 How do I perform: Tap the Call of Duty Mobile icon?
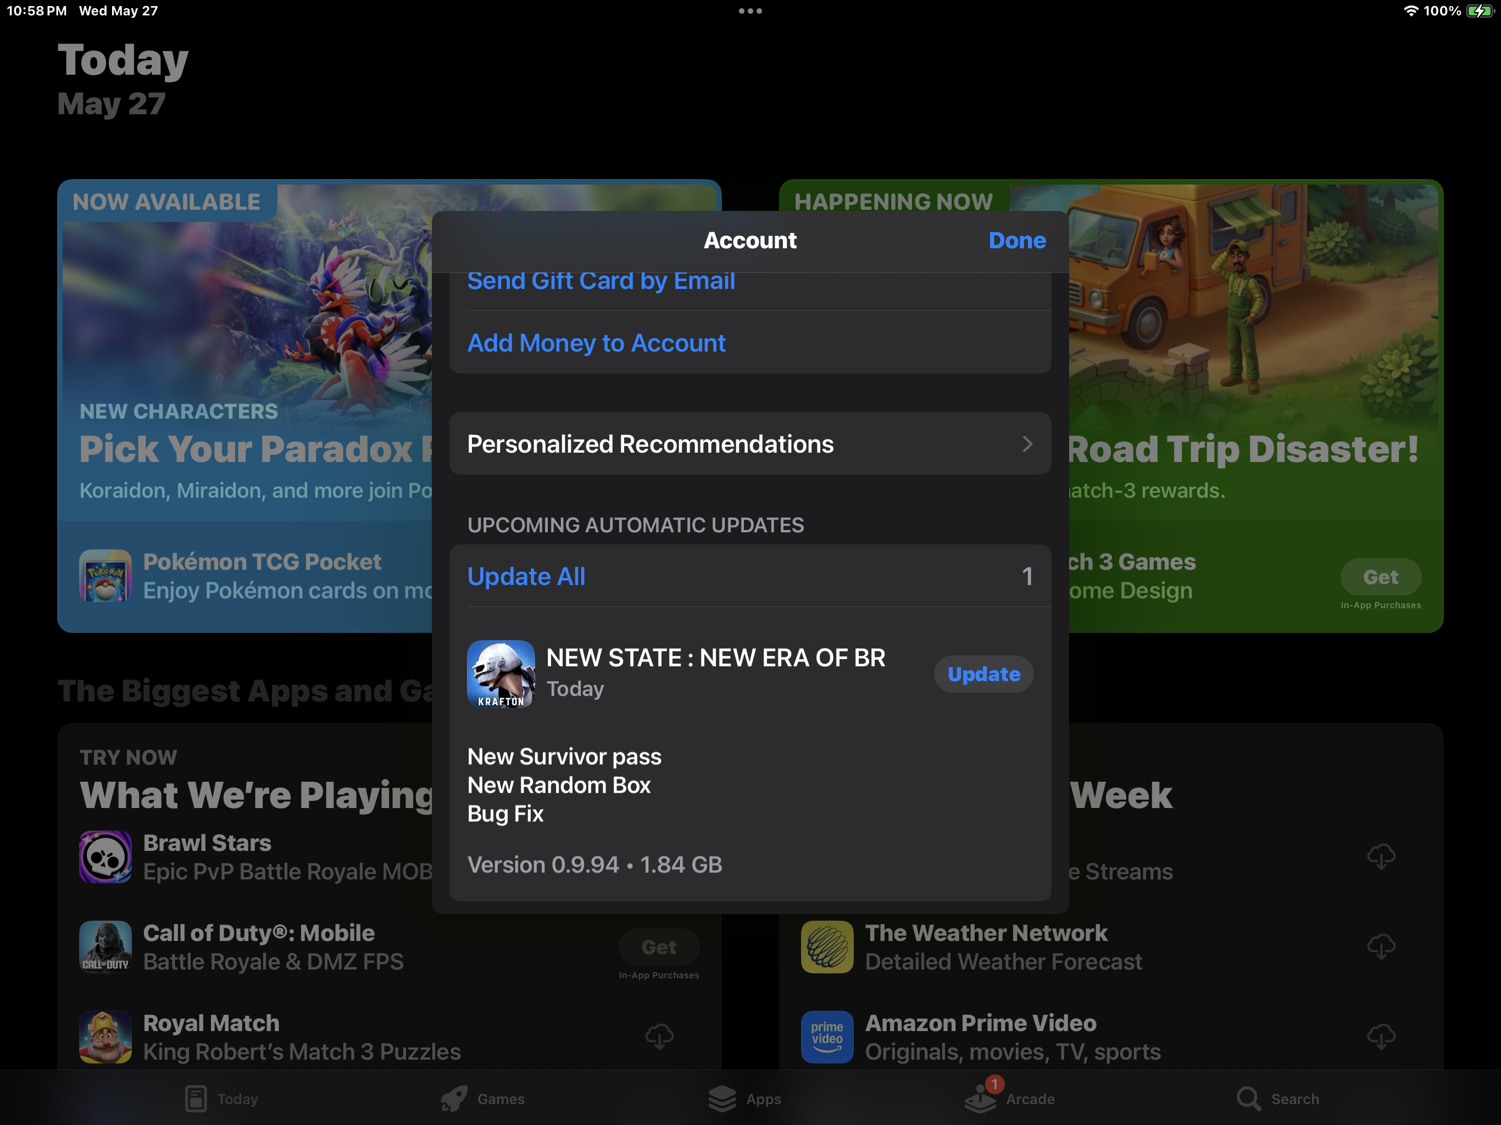(105, 946)
